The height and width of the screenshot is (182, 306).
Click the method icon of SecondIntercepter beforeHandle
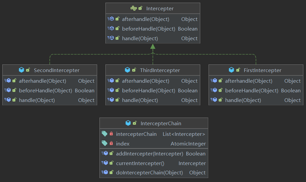coord(8,90)
